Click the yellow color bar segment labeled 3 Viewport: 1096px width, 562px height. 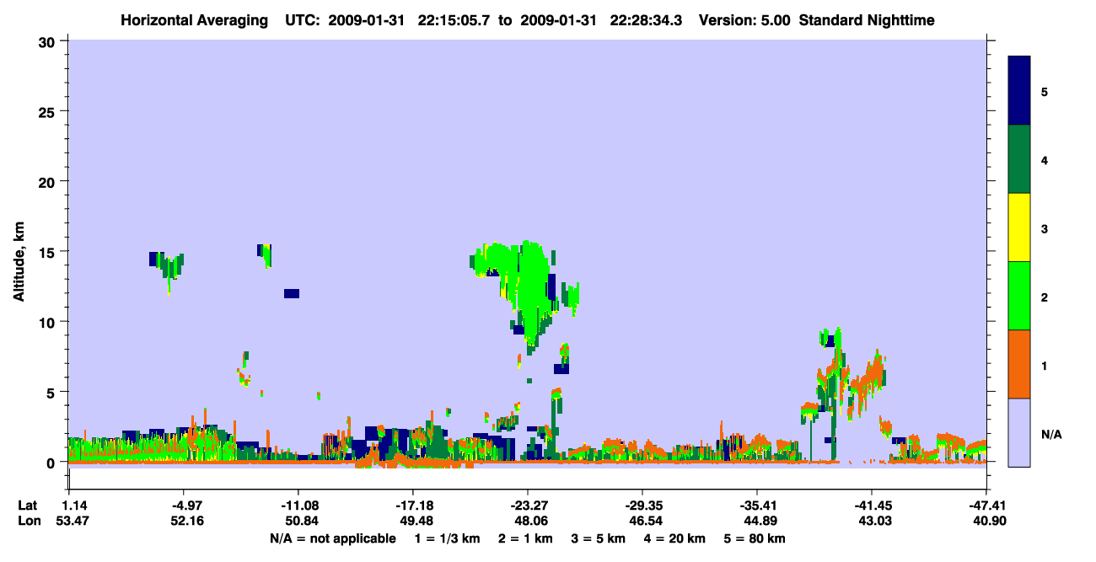pyautogui.click(x=1019, y=227)
